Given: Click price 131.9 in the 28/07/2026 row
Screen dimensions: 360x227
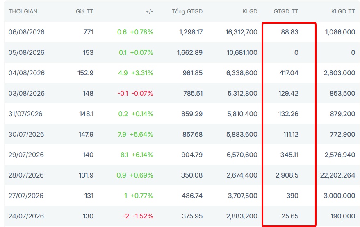Looking at the screenshot, I should pyautogui.click(x=86, y=175).
